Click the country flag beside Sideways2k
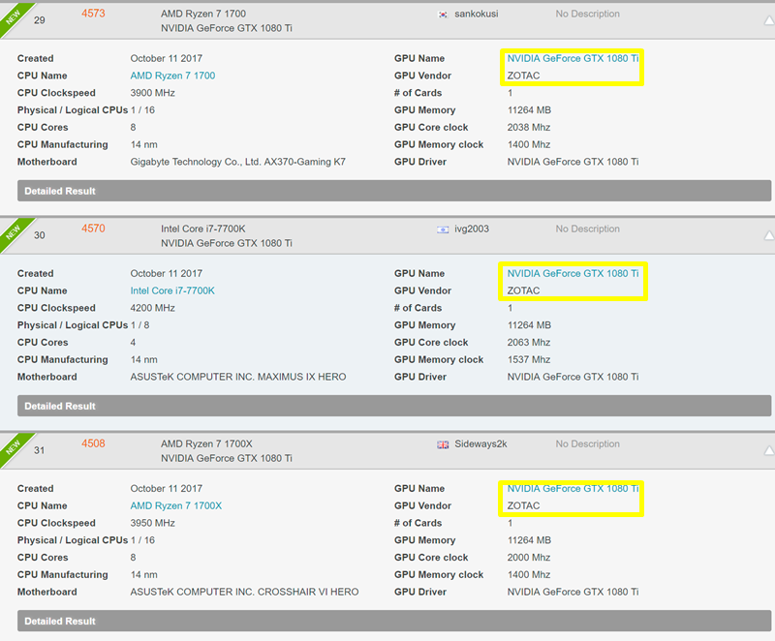 coord(443,444)
